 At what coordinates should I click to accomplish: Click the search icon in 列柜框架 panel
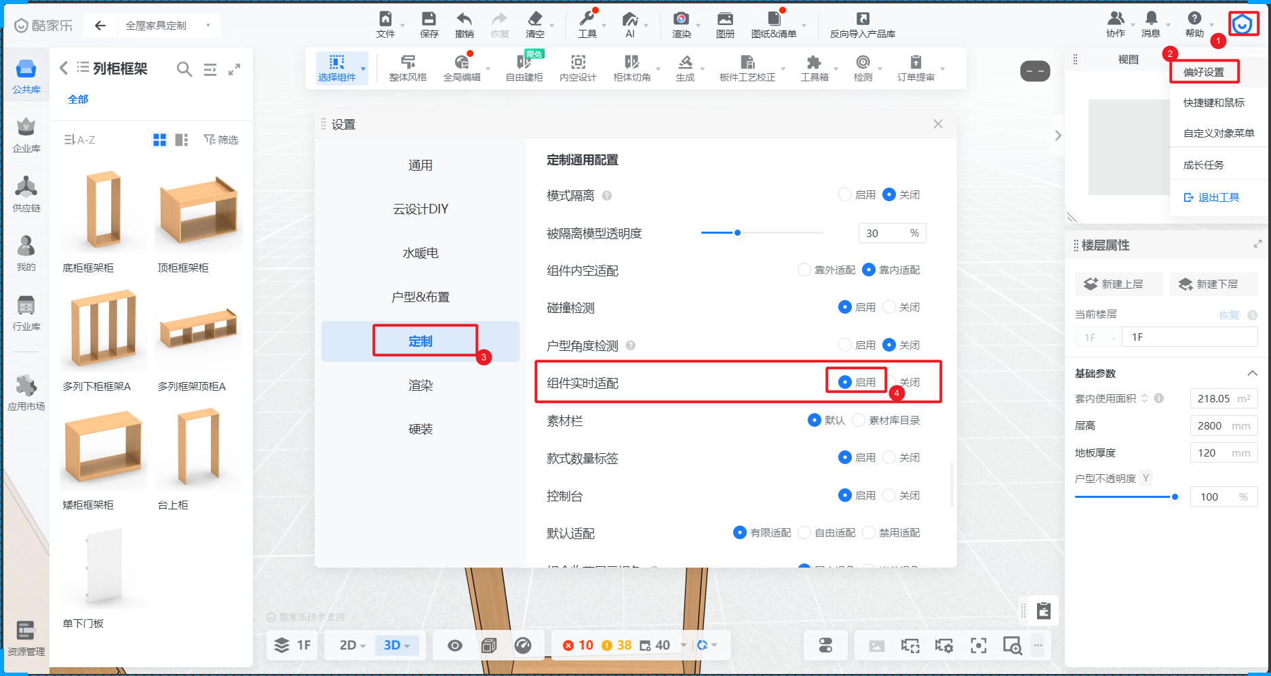pos(184,69)
